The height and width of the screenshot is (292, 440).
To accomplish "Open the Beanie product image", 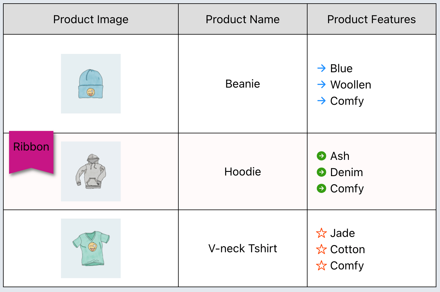I will [91, 84].
